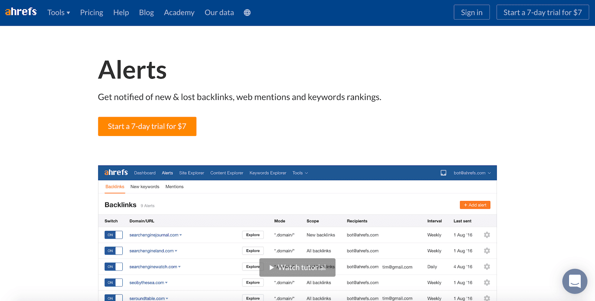Expand seobythesea.com domain dropdown
Image resolution: width=595 pixels, height=301 pixels.
coord(166,283)
